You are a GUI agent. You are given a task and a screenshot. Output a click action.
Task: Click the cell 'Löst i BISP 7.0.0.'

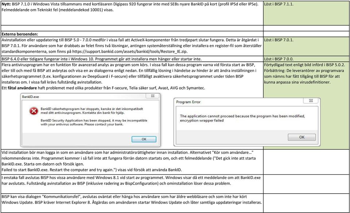pyautogui.click(x=306, y=59)
